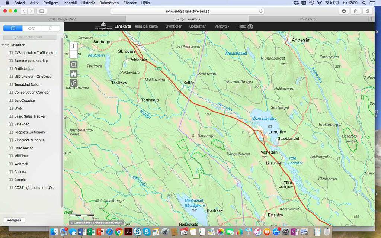Open Safari share menu
This screenshot has height=238, width=381.
pos(356,11)
